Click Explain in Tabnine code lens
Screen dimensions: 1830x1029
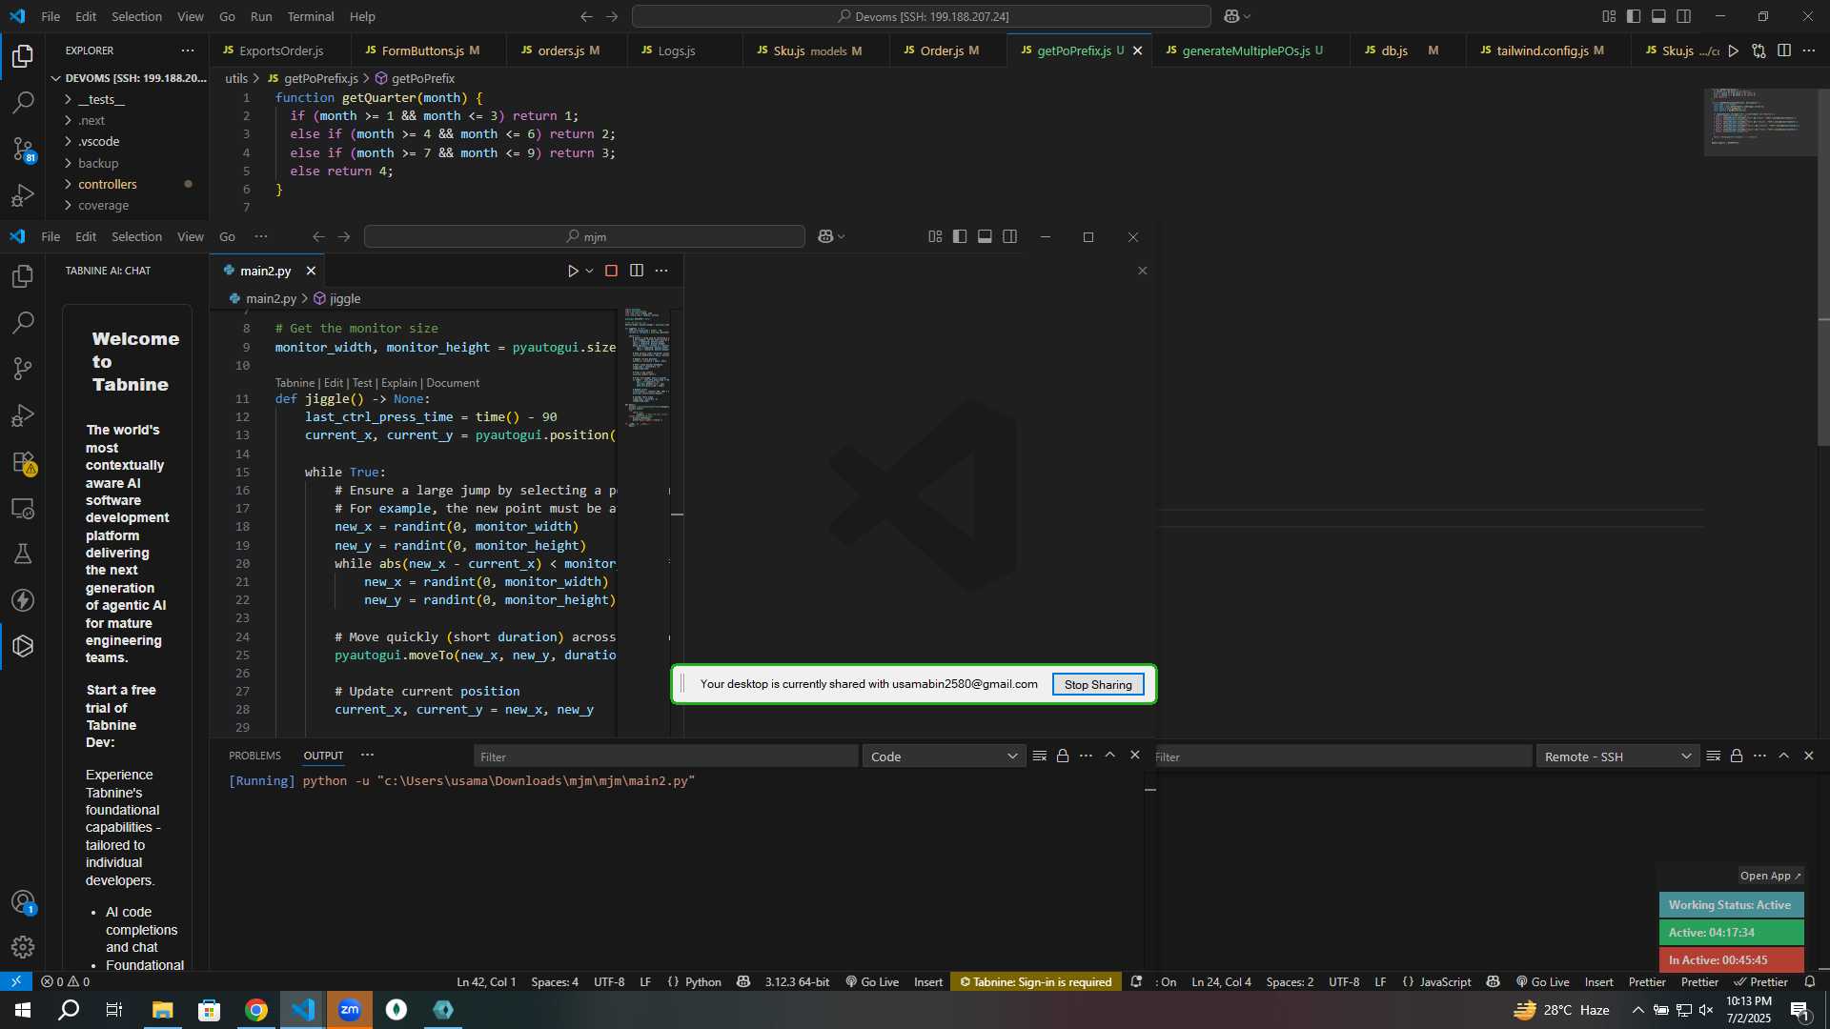pyautogui.click(x=398, y=383)
